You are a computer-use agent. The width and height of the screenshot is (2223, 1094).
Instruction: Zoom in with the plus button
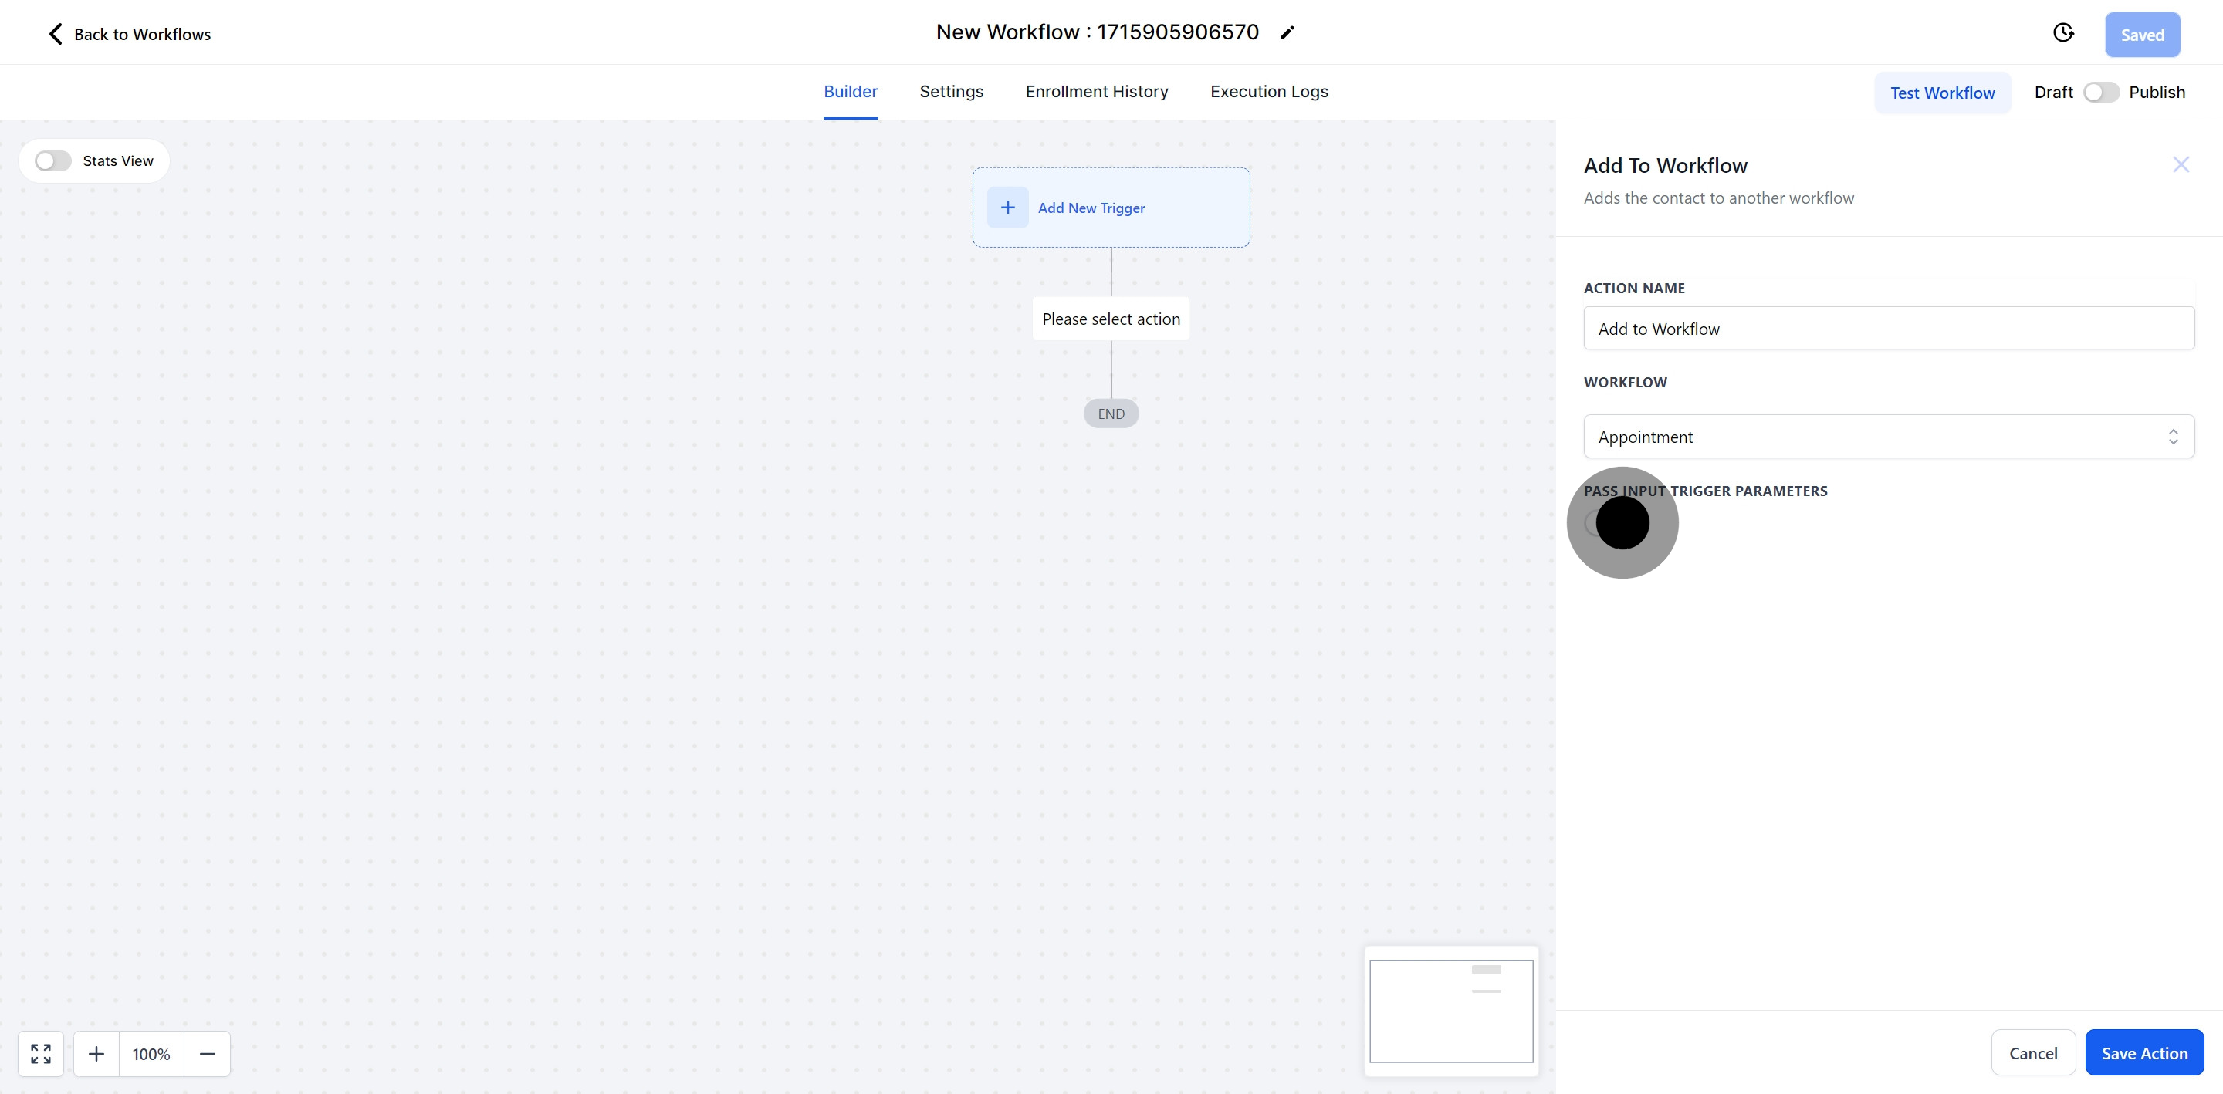(x=96, y=1053)
